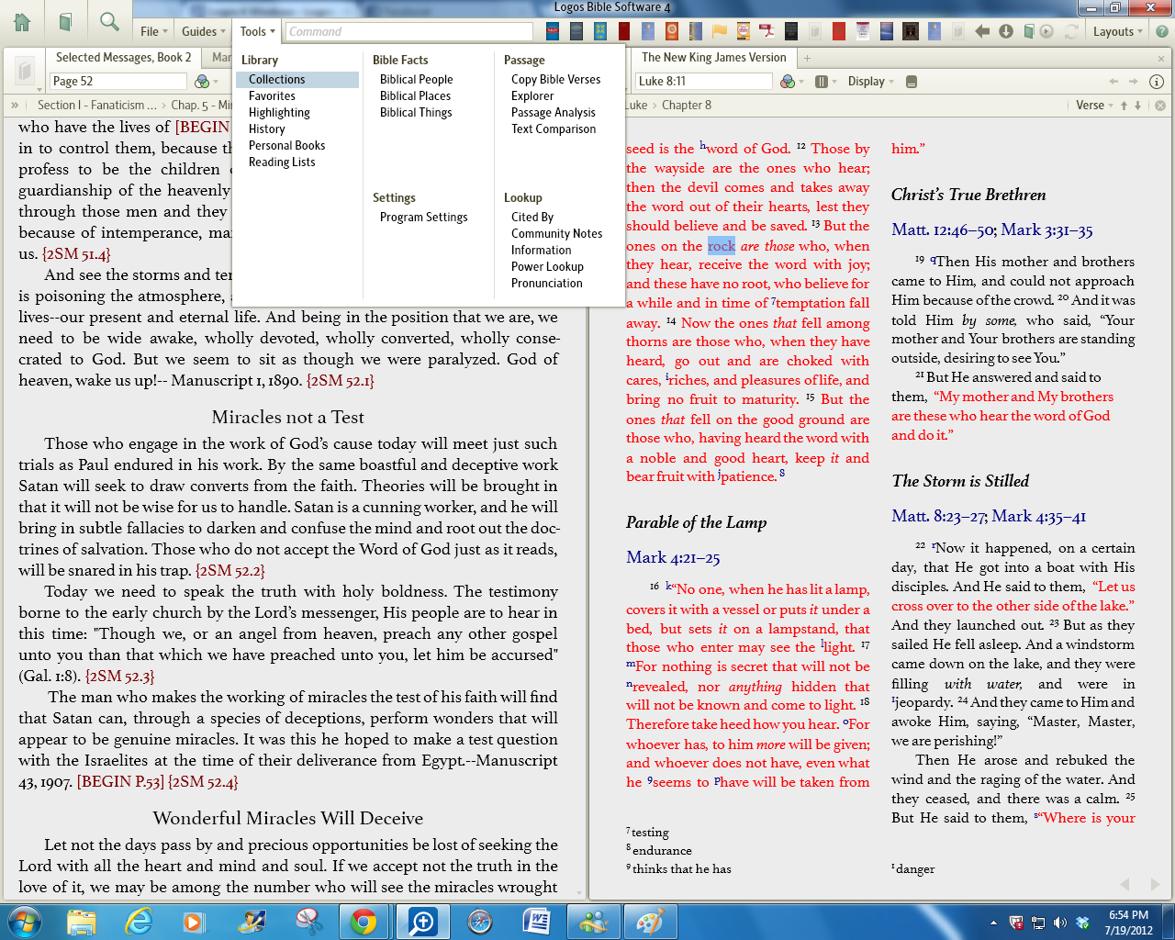This screenshot has width=1175, height=940.
Task: Expand the locator bar double-chevron in left panel
Action: 15,106
